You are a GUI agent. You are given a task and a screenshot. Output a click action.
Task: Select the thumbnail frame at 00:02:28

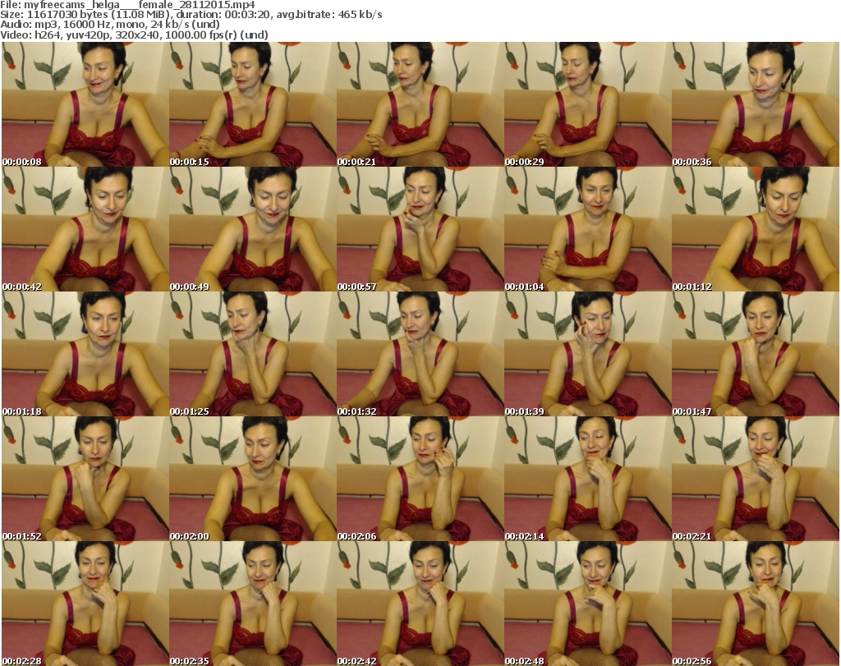pyautogui.click(x=85, y=604)
